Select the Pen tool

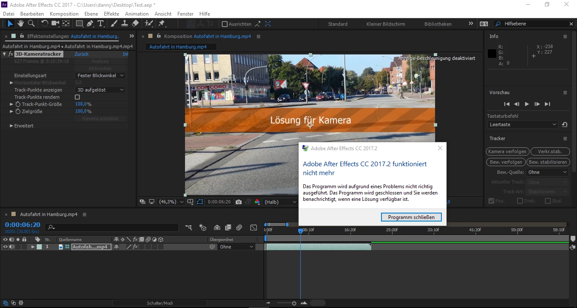(x=90, y=24)
